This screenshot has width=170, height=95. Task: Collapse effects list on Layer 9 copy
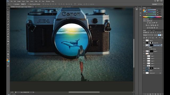pos(161,45)
